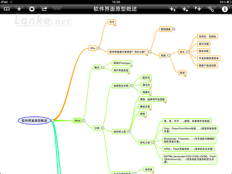Collapse the What branch
232x174 pixels.
point(84,121)
